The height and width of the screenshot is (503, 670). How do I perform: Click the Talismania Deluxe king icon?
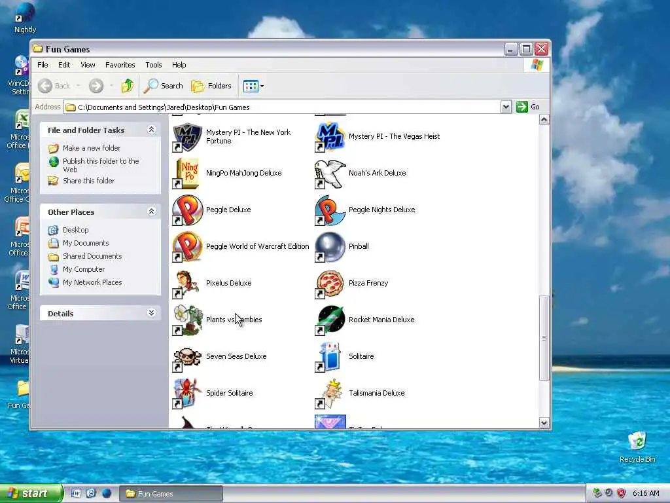(x=330, y=394)
